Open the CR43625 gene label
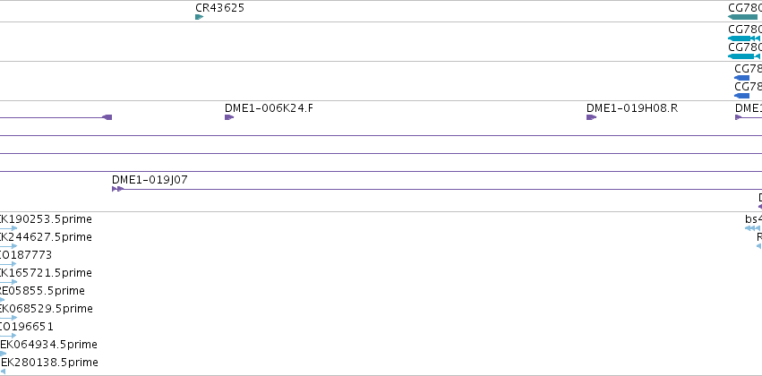The image size is (762, 376). click(219, 8)
